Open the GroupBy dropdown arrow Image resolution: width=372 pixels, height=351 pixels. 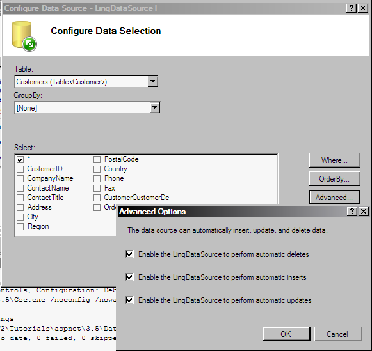(x=155, y=108)
